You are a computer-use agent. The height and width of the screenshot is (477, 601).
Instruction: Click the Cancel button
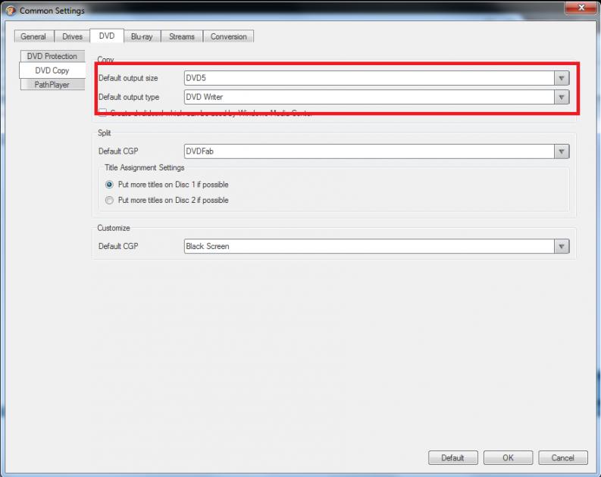pyautogui.click(x=563, y=457)
